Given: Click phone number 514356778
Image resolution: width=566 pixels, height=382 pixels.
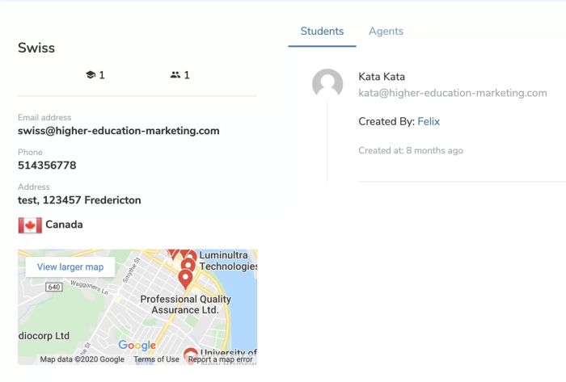Looking at the screenshot, I should pyautogui.click(x=47, y=166).
